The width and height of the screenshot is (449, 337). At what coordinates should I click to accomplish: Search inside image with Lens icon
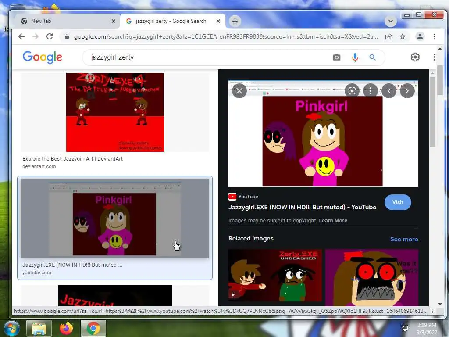click(352, 91)
